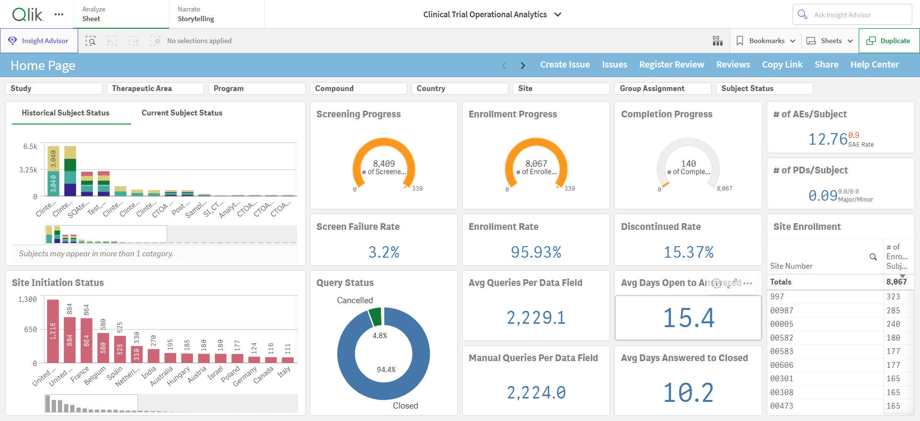Toggle the Insight Advisor panel

point(39,41)
